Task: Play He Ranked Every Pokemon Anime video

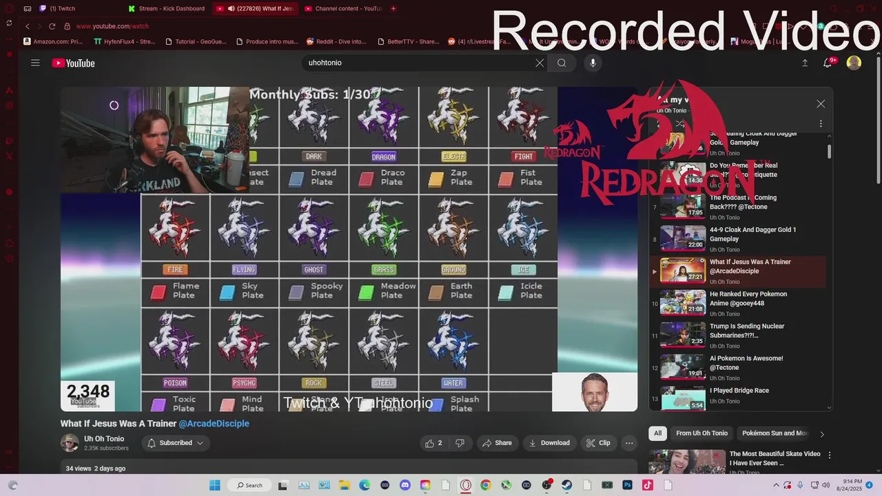Action: coord(739,303)
